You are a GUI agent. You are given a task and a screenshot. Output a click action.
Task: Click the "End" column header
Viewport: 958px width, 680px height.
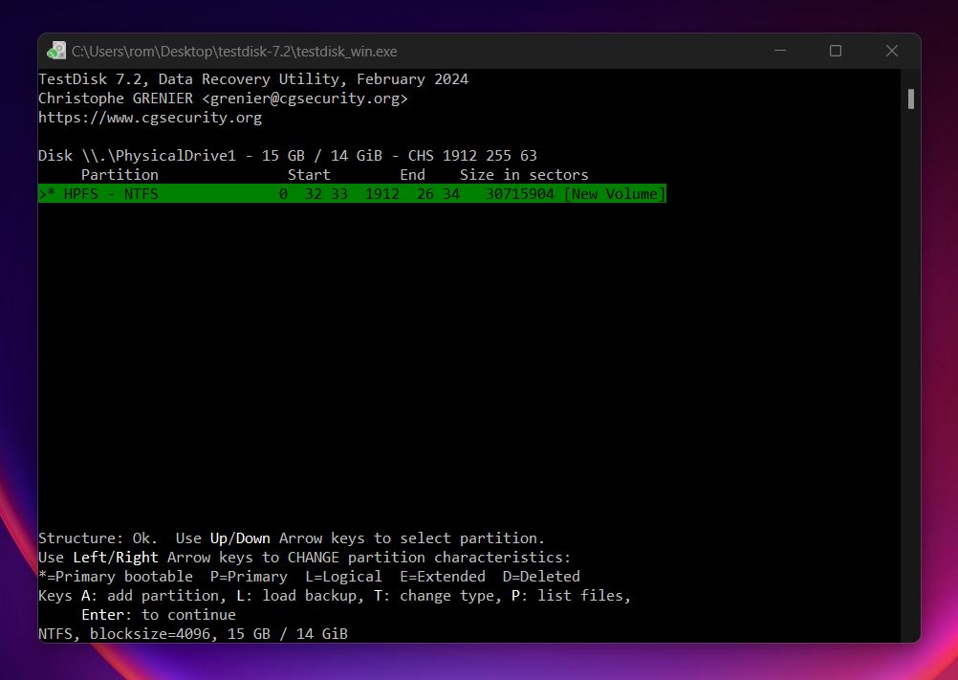pos(412,175)
